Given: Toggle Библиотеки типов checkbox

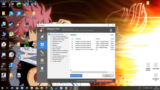Looking at the screenshot, I should click(51, 42).
